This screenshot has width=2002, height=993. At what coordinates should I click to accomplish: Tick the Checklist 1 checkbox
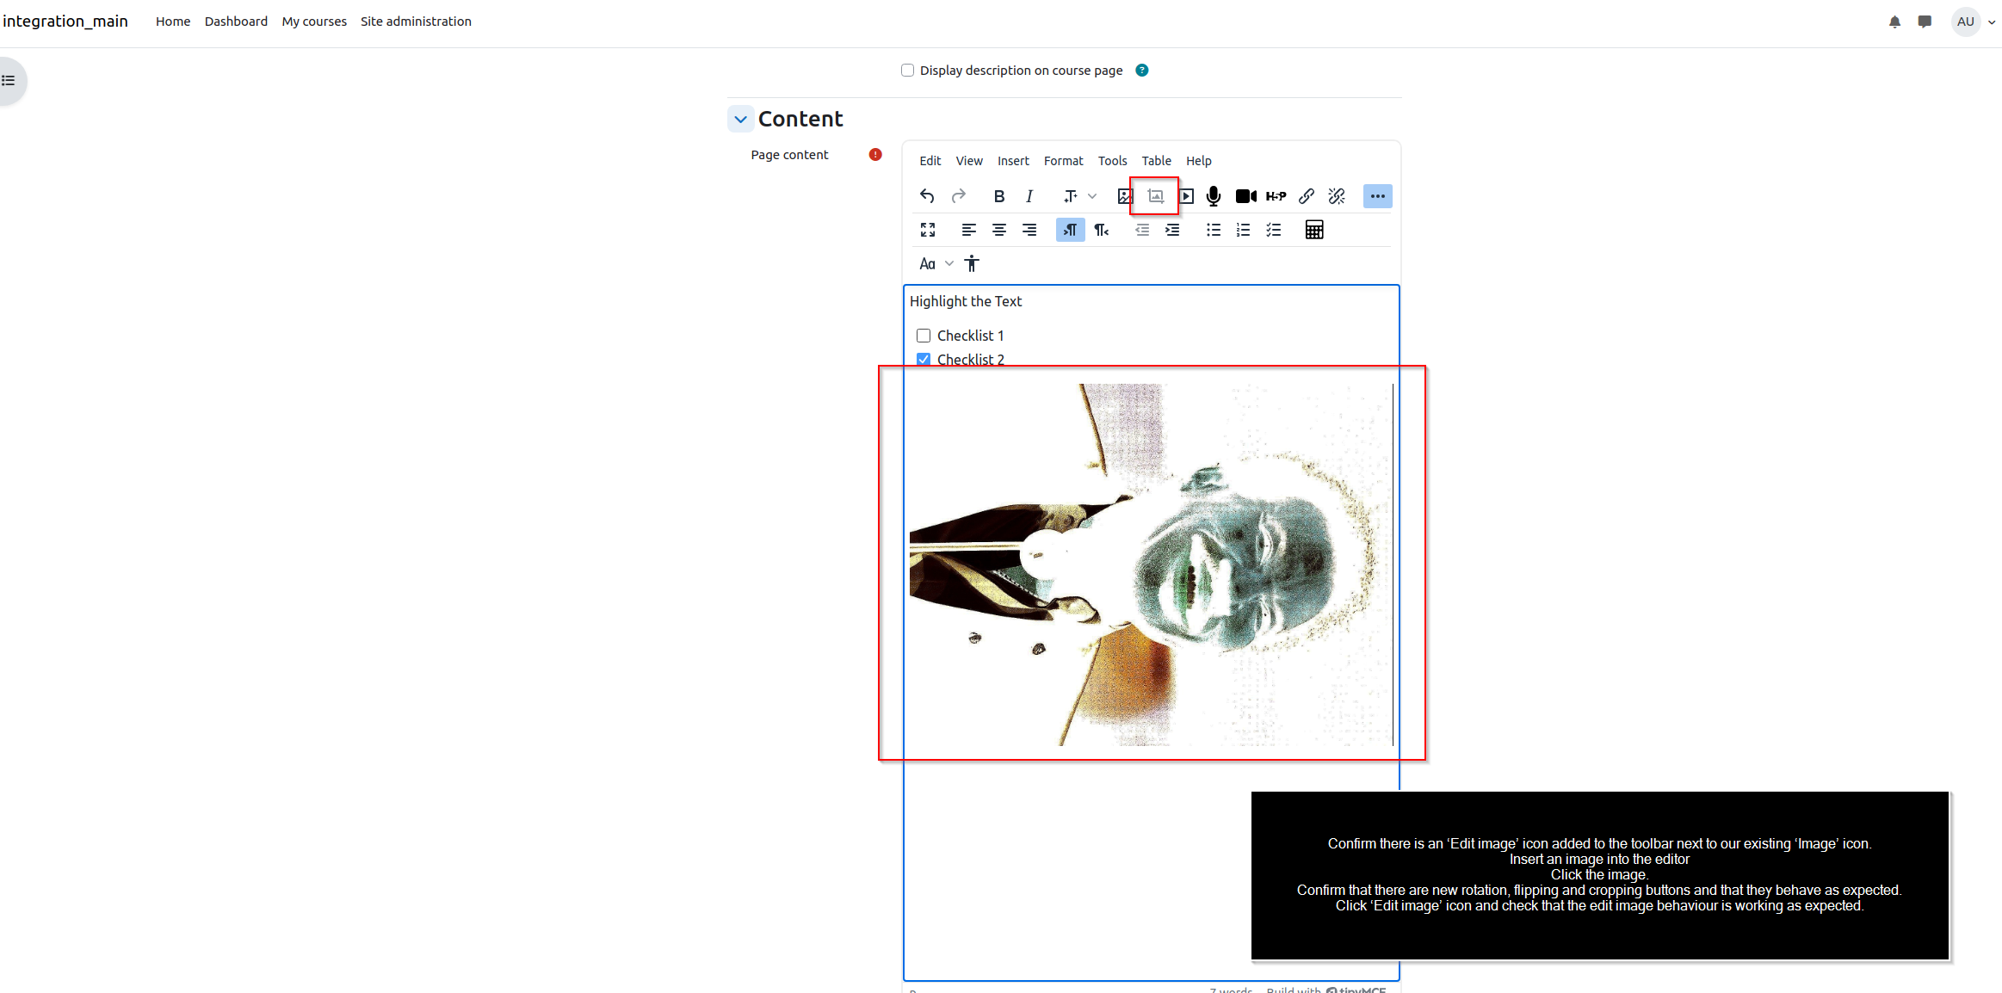pos(924,336)
